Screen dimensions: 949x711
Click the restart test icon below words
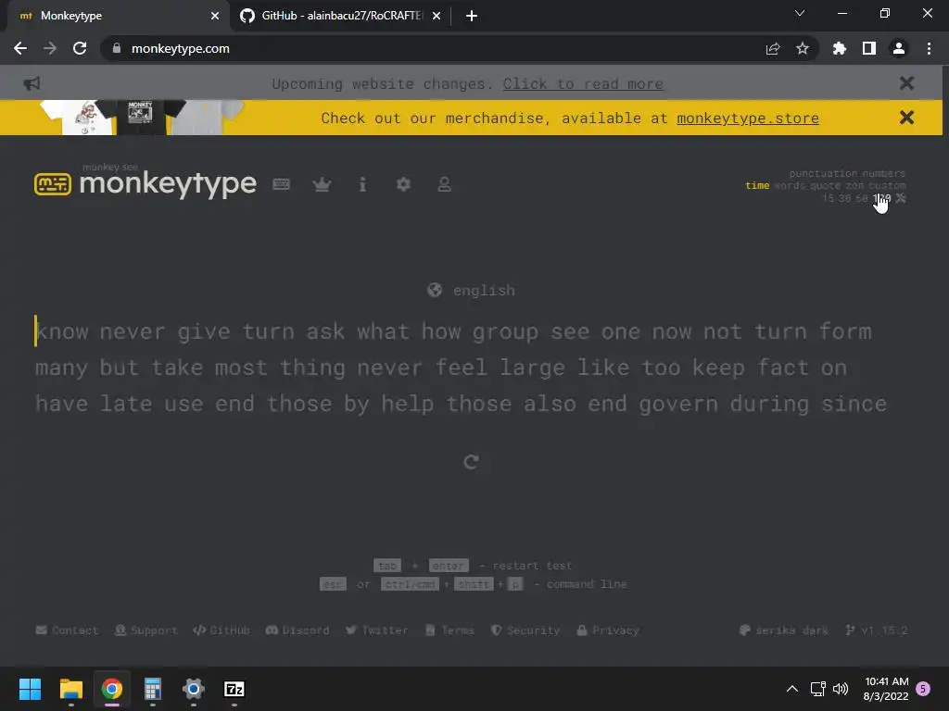coord(472,462)
